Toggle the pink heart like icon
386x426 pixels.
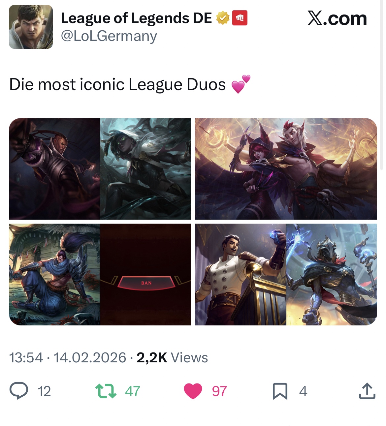[x=193, y=391]
